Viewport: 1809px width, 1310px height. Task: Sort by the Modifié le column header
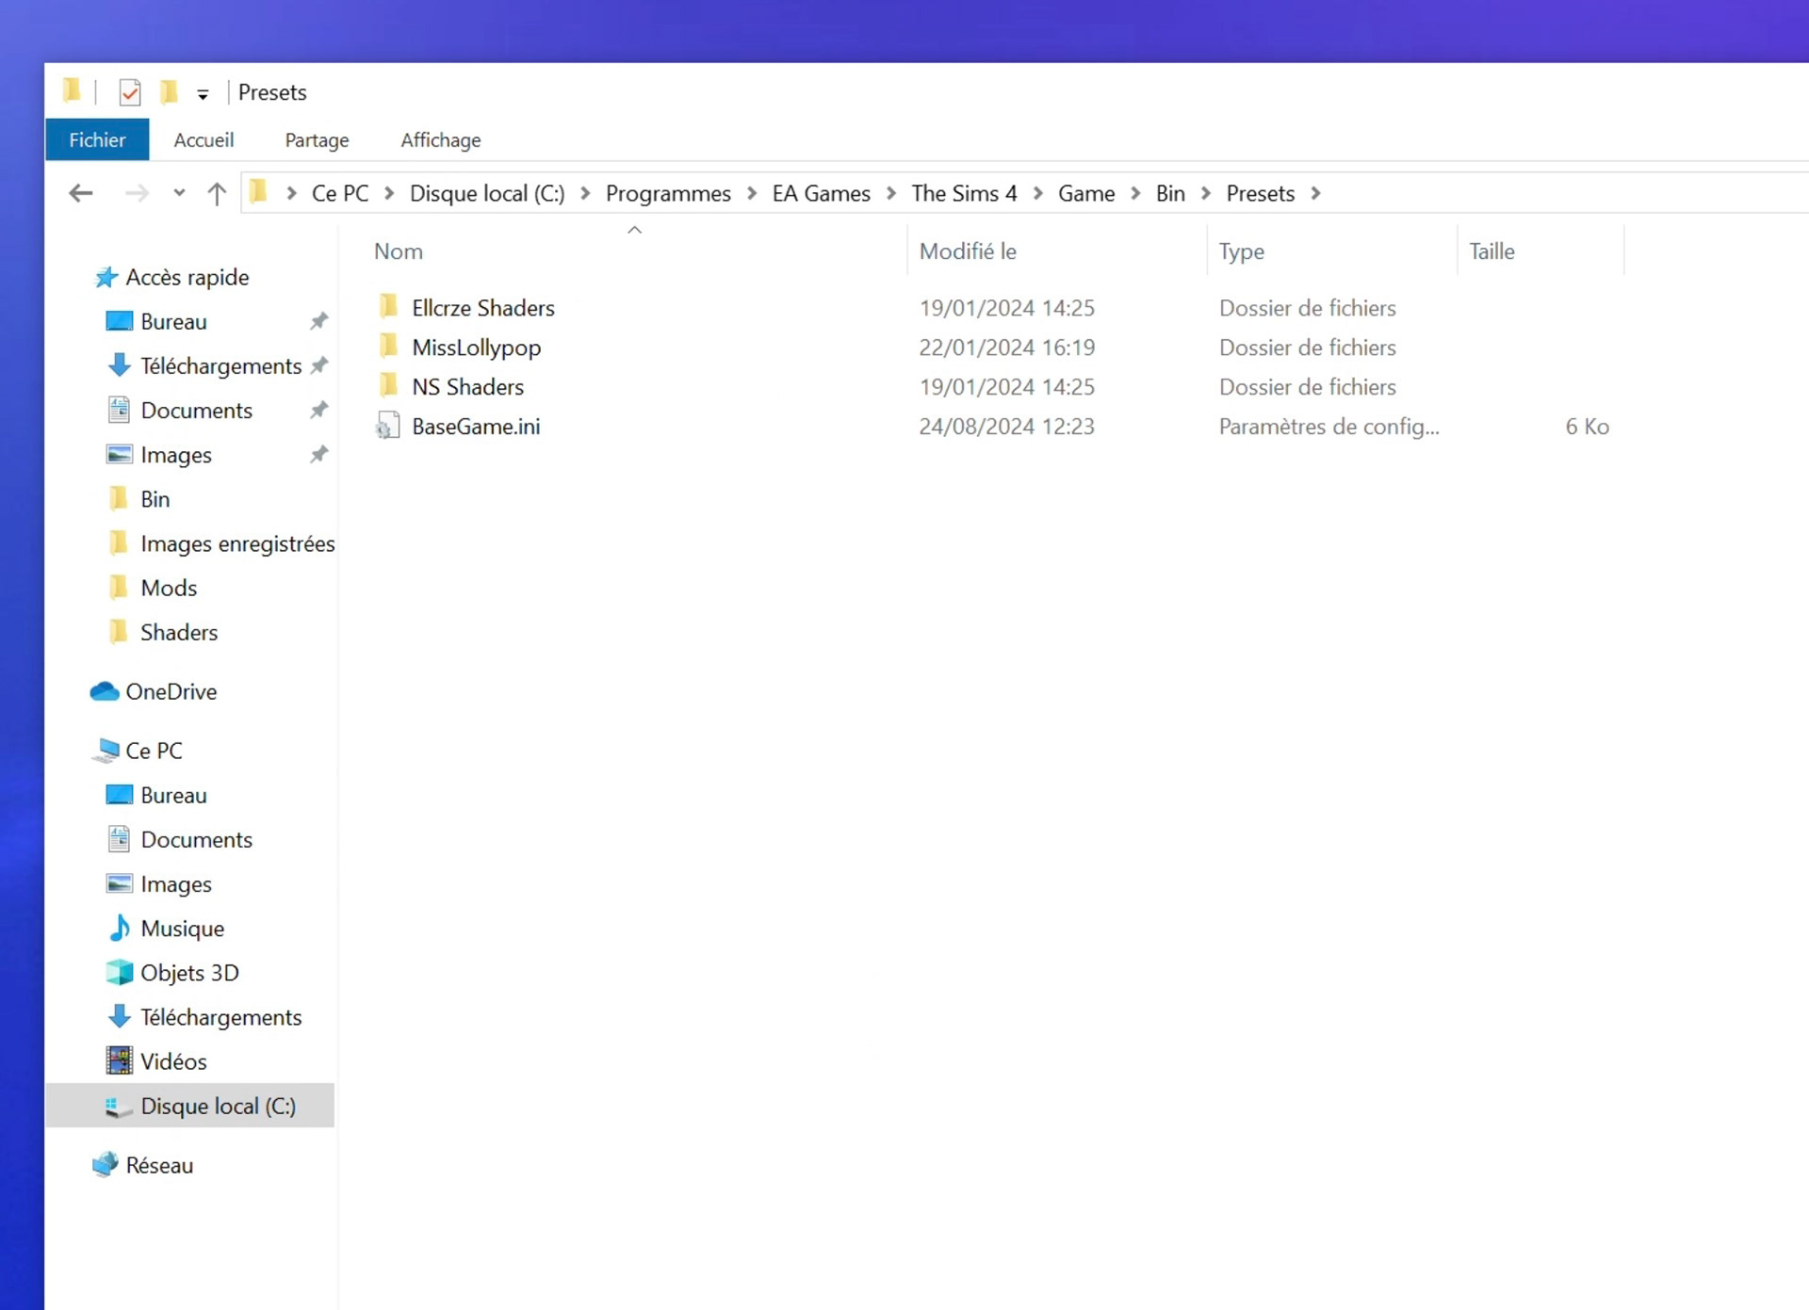click(x=968, y=251)
